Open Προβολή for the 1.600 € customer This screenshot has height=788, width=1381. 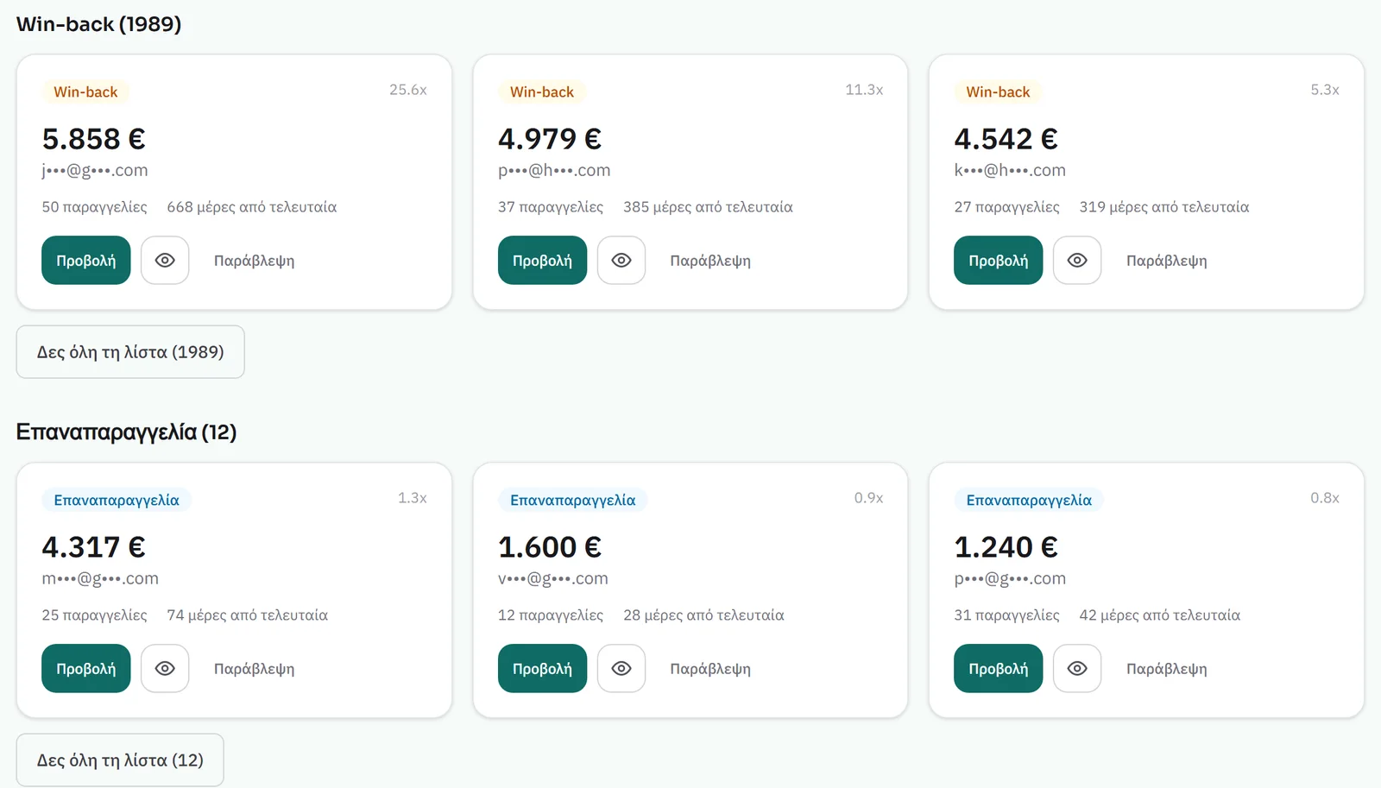point(542,668)
